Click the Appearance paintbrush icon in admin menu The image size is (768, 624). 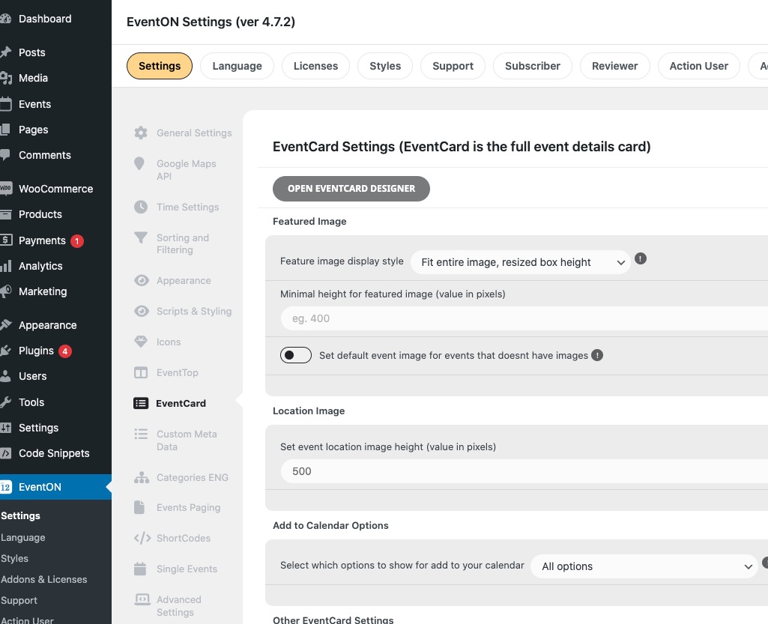point(5,325)
